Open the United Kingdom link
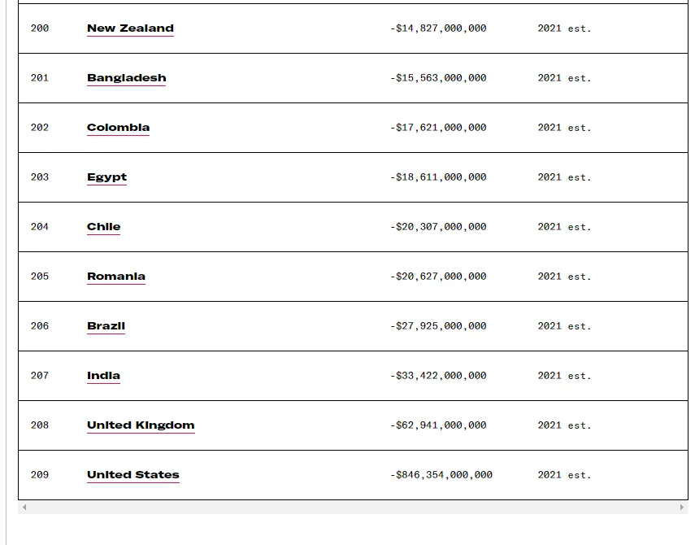The height and width of the screenshot is (545, 695). (x=141, y=425)
